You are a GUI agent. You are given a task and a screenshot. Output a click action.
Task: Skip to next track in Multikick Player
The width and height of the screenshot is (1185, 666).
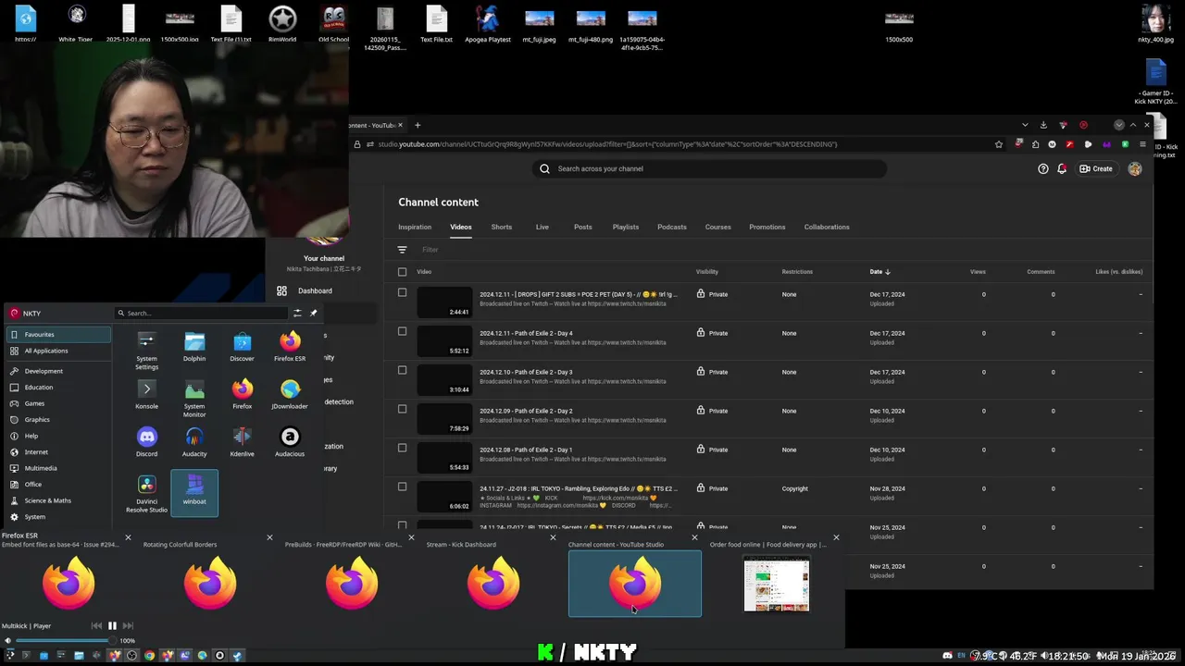[x=128, y=626]
